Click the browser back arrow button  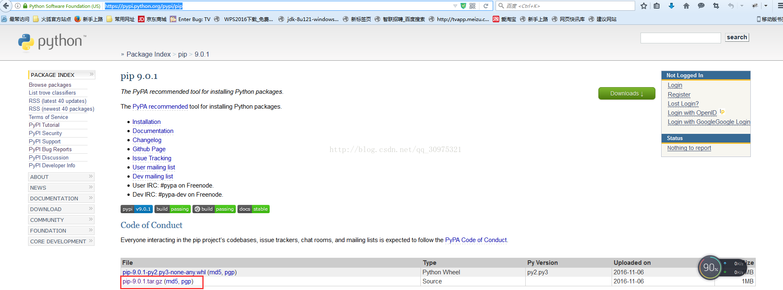(x=6, y=6)
